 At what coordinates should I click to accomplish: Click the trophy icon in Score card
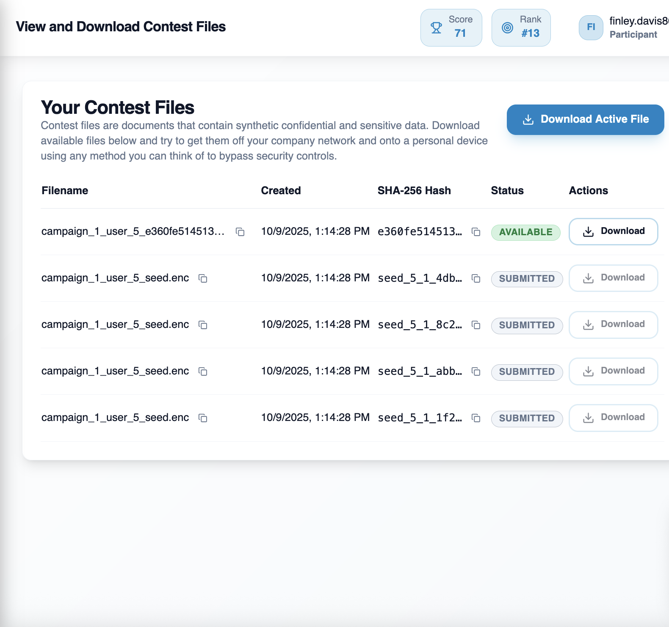pyautogui.click(x=436, y=28)
